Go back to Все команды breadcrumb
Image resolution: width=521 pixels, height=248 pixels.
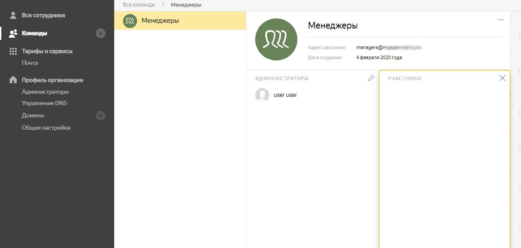139,5
